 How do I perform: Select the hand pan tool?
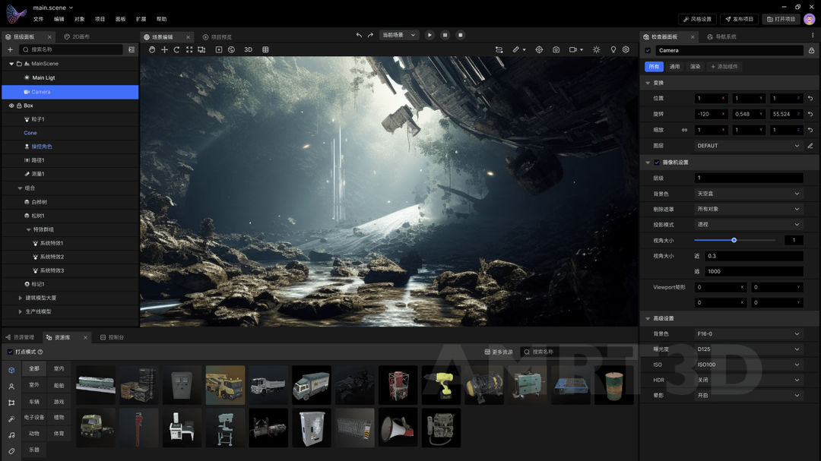[x=152, y=49]
